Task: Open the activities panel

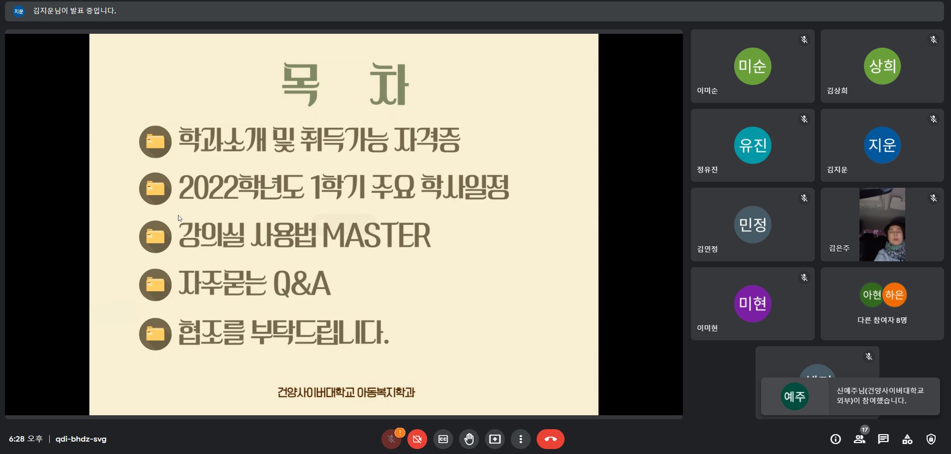Action: 907,439
